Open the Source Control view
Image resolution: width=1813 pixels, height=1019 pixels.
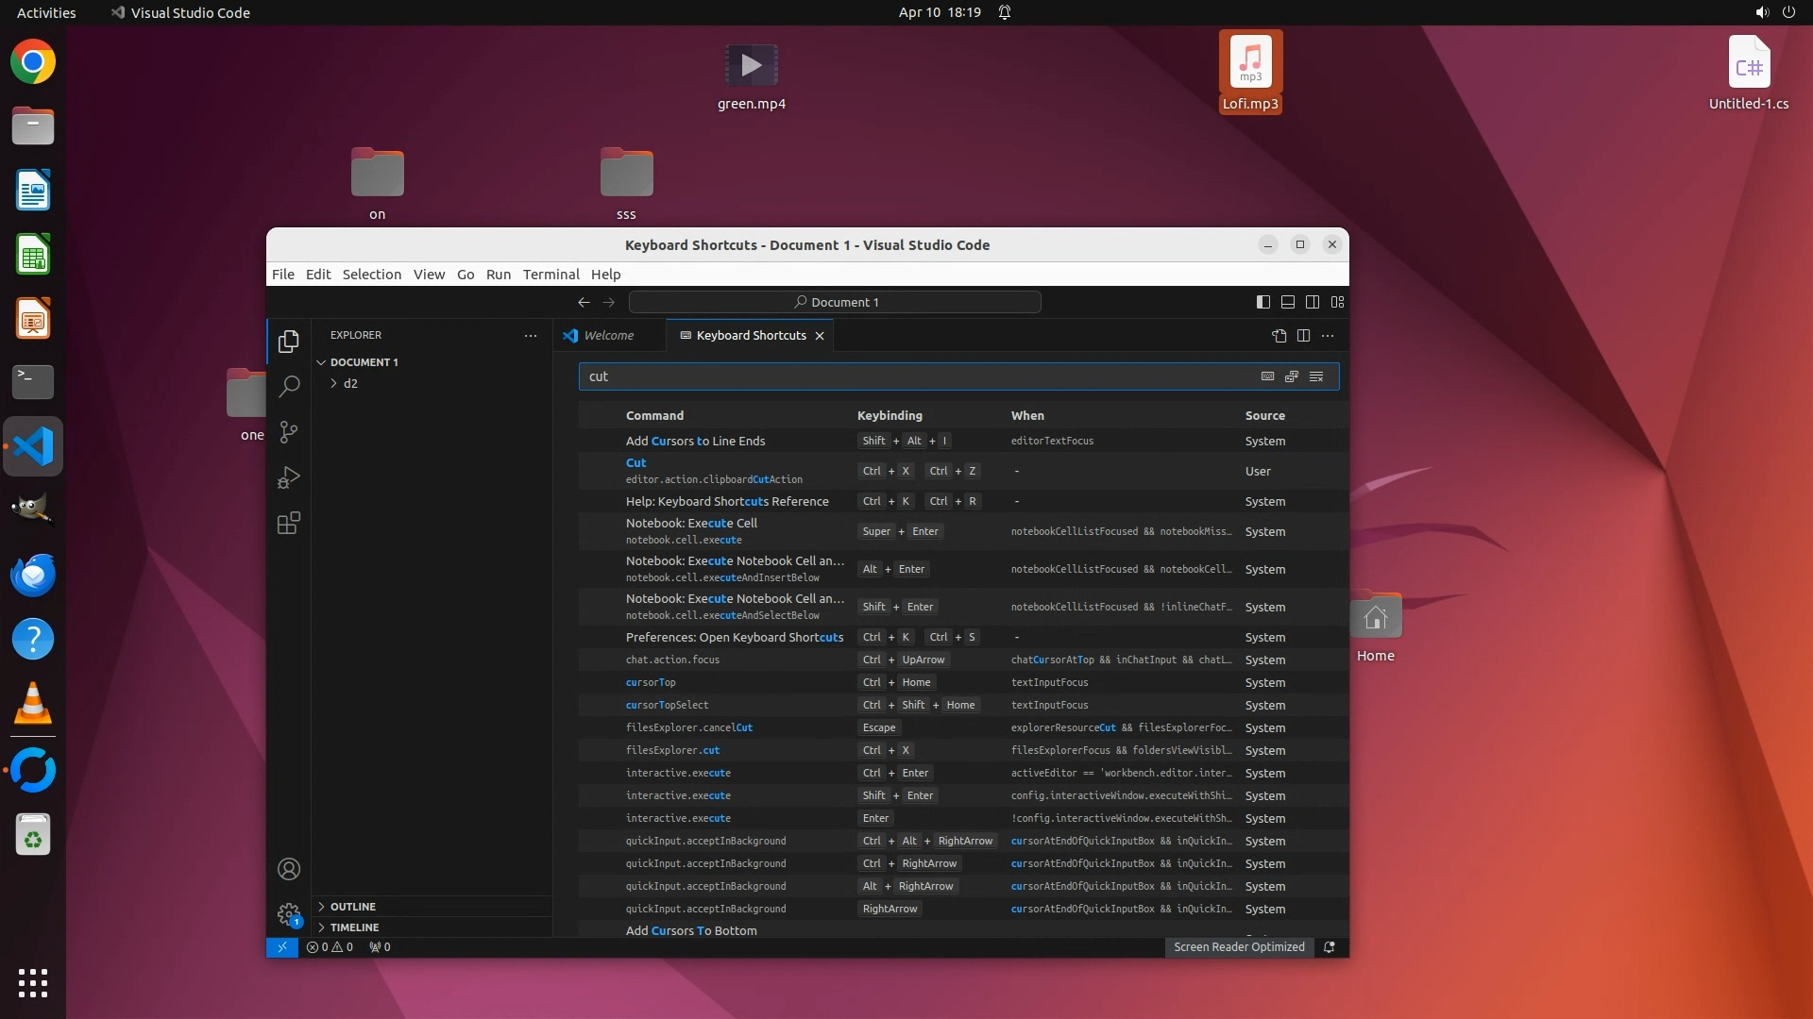click(289, 432)
